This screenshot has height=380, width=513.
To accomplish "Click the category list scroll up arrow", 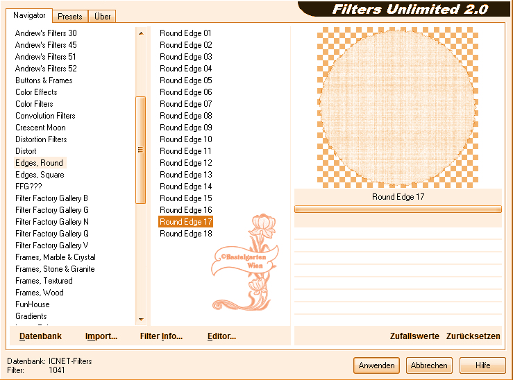I will pyautogui.click(x=141, y=33).
